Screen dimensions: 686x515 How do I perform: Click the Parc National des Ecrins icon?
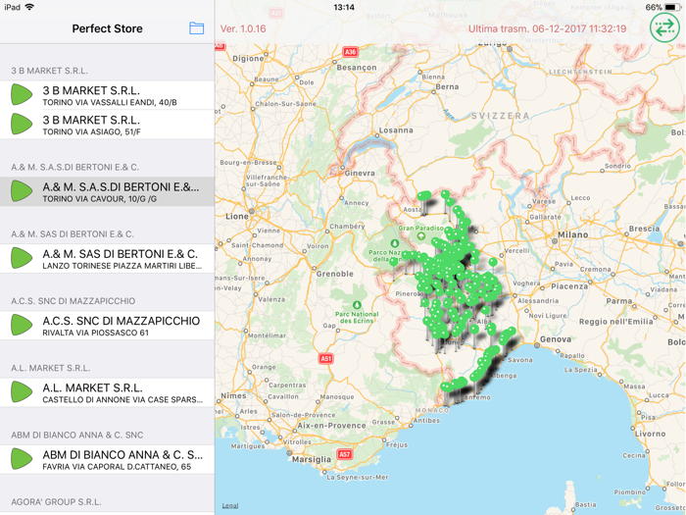357,305
